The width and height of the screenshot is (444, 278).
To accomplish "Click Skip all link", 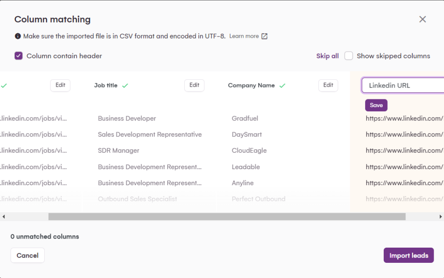I will pyautogui.click(x=327, y=56).
